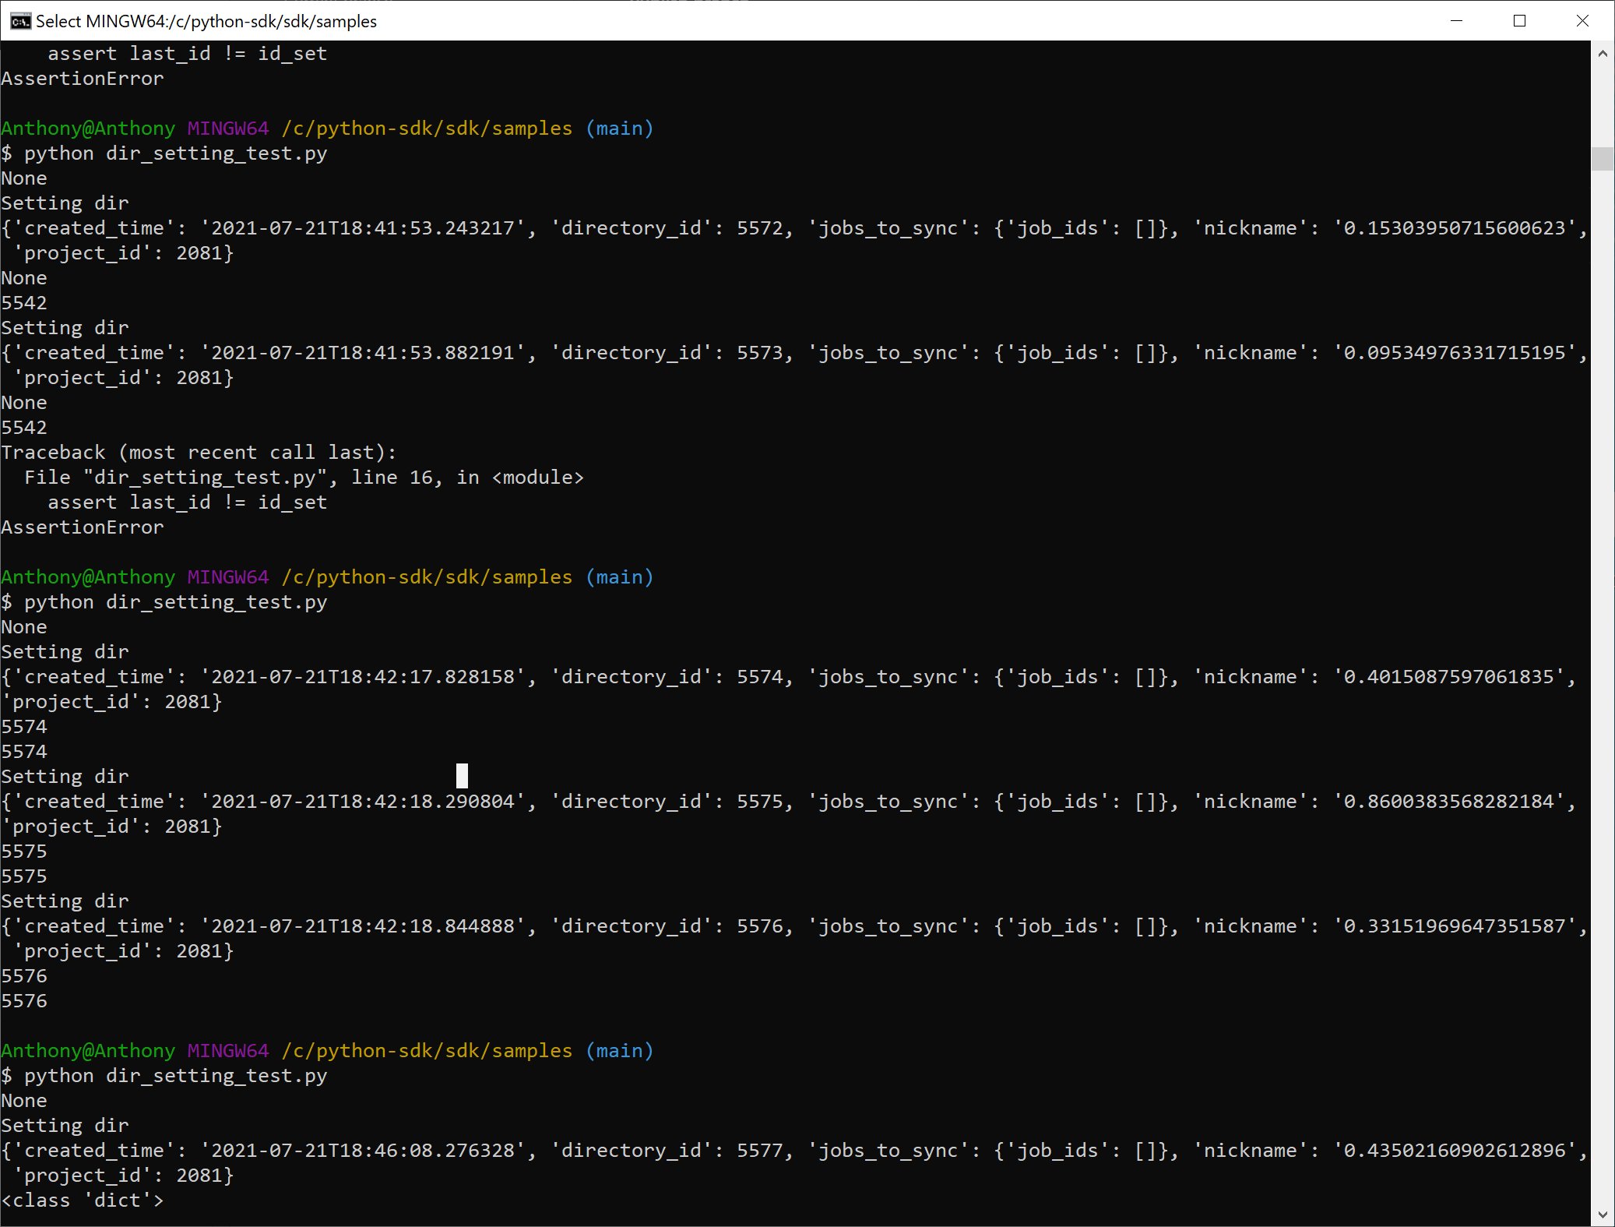1615x1227 pixels.
Task: Click the first (main) branch label
Action: pos(620,129)
